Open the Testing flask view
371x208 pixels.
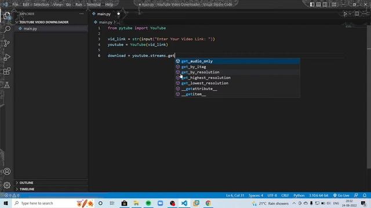(x=7, y=85)
